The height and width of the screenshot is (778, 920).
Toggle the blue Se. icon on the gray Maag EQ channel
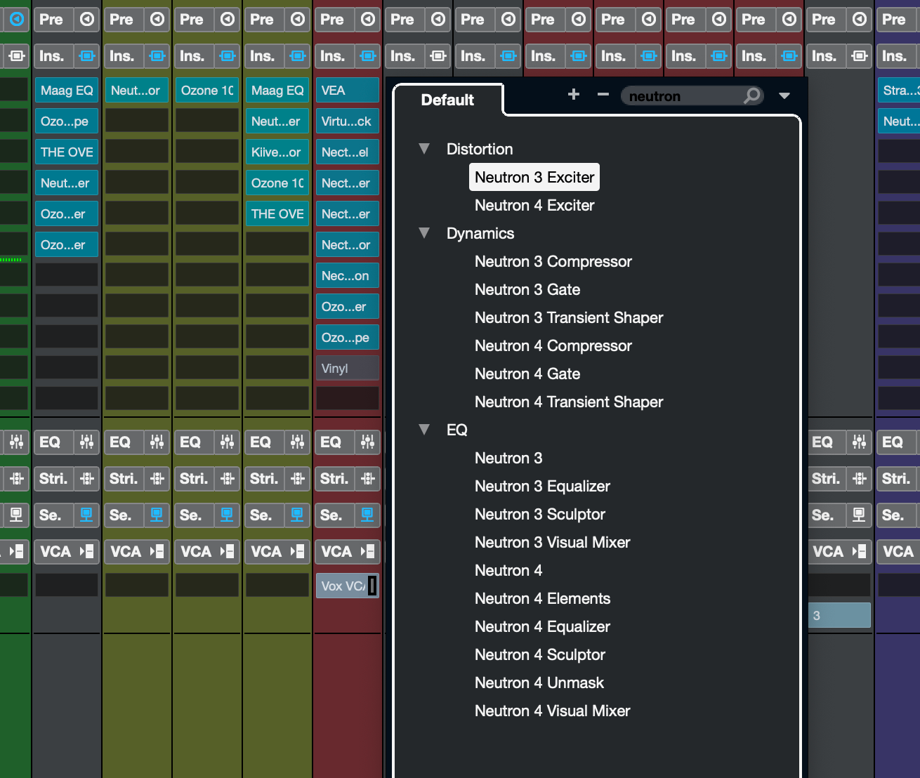pyautogui.click(x=86, y=515)
